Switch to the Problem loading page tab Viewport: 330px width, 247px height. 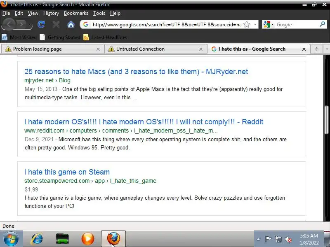coord(52,49)
